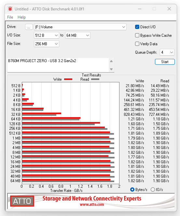Minimize the ATTO Disk Benchmark window
The width and height of the screenshot is (180, 216).
coord(140,9)
